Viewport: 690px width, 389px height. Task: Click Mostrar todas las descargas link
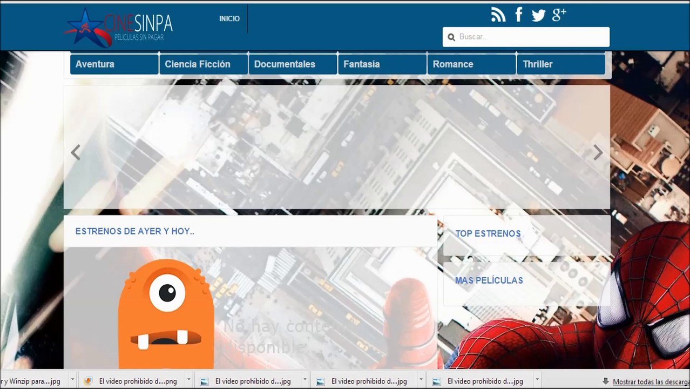pyautogui.click(x=651, y=381)
